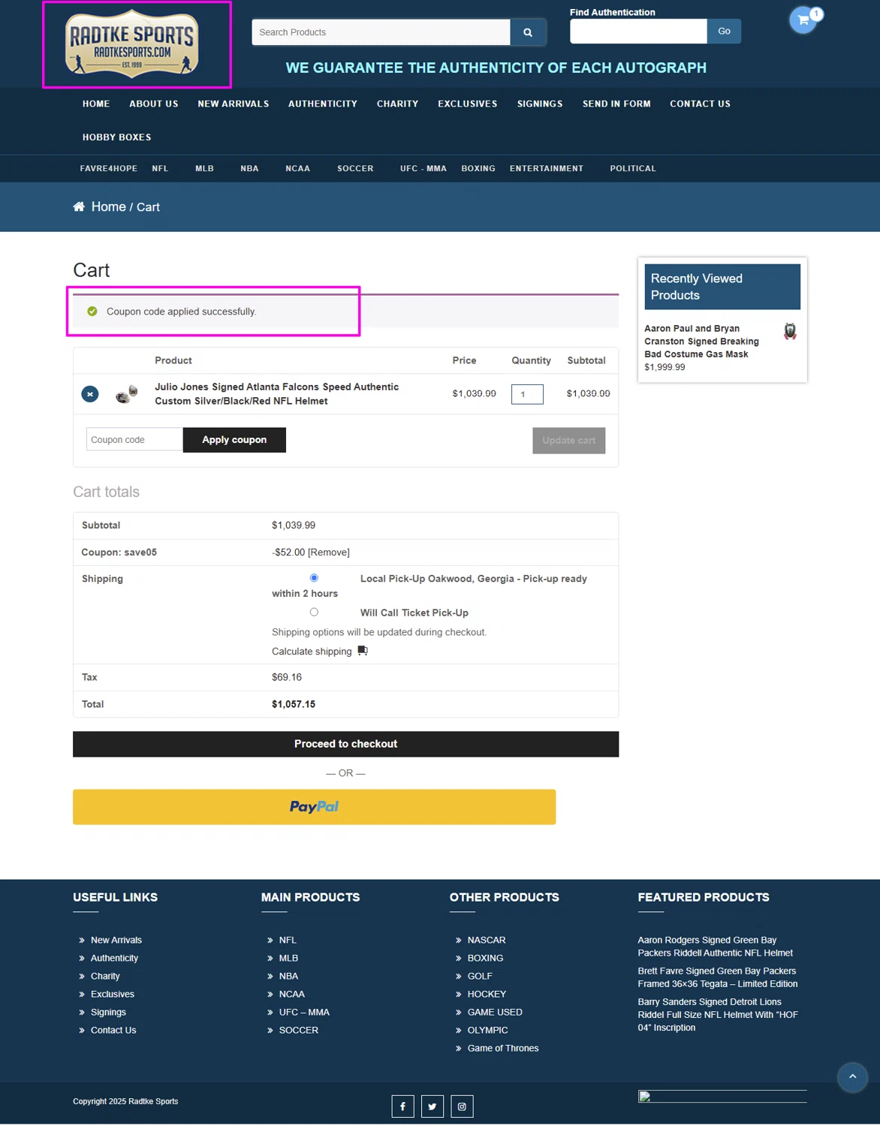Focus the Search Products field
Screen dimensions: 880x1126
coord(381,32)
